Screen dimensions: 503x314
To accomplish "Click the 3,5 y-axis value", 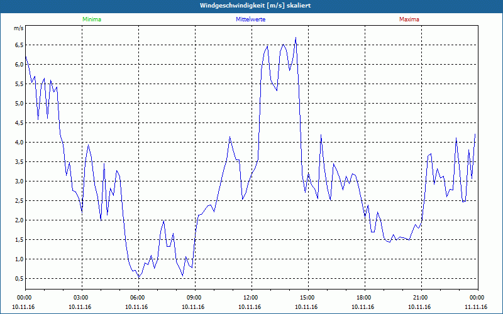I will [x=19, y=162].
